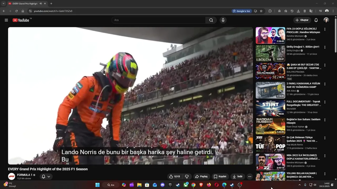Image resolution: width=337 pixels, height=189 pixels.
Task: Download the video with İndir
Action: (x=237, y=176)
